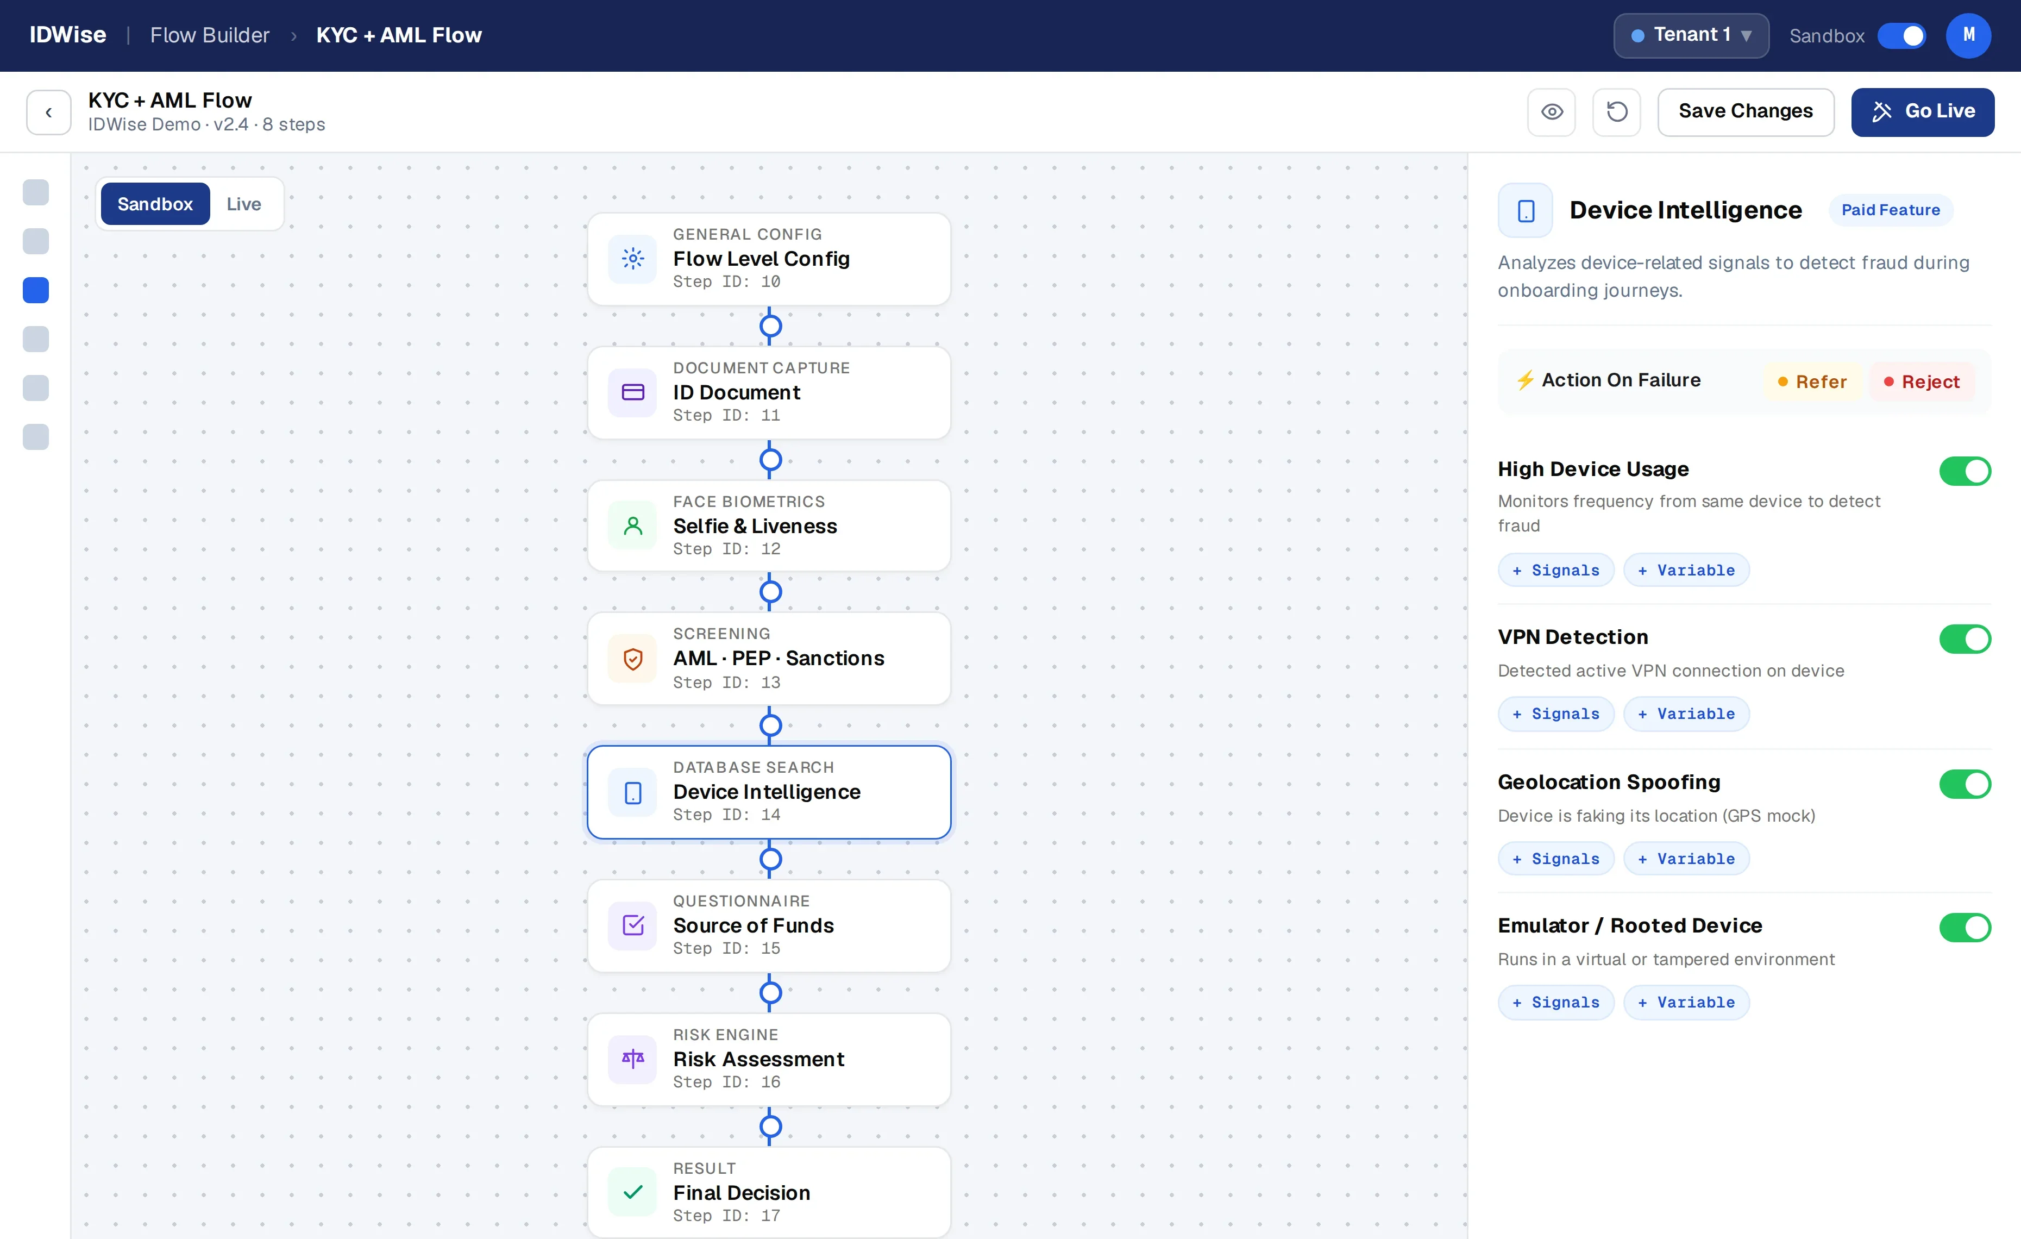Select the Selfie & Liveness step card

[x=769, y=526]
